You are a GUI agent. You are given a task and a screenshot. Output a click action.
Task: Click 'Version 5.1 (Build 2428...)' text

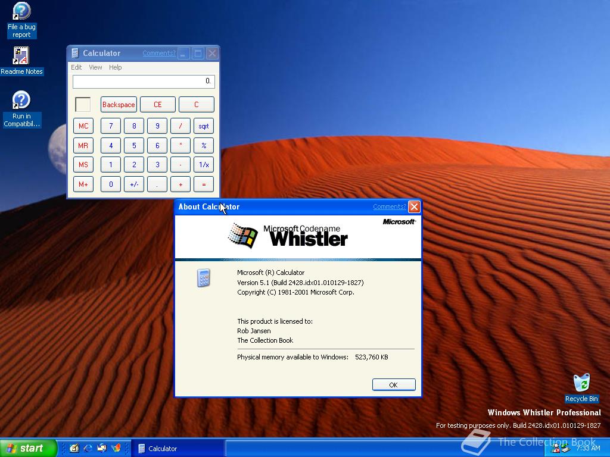click(x=300, y=283)
